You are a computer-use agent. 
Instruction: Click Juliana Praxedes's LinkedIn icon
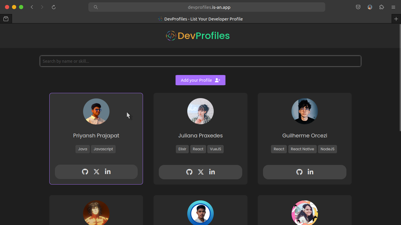[212, 172]
